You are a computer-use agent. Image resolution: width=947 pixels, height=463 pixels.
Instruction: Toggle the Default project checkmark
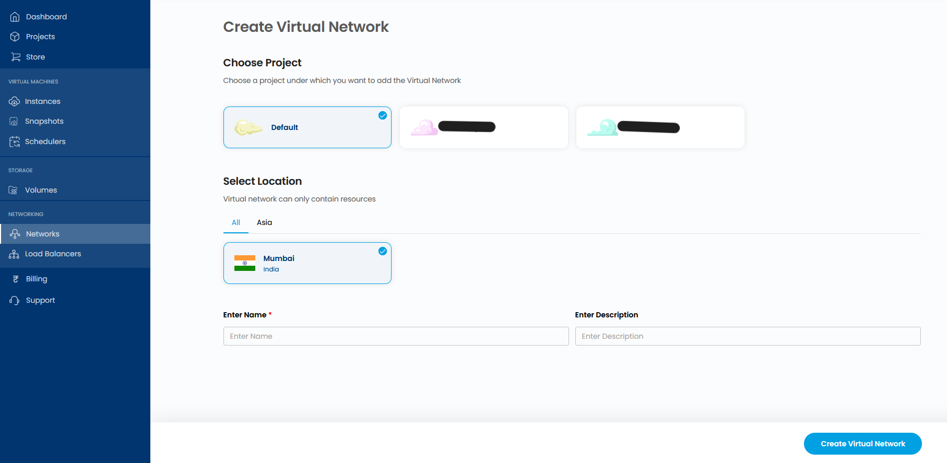383,115
